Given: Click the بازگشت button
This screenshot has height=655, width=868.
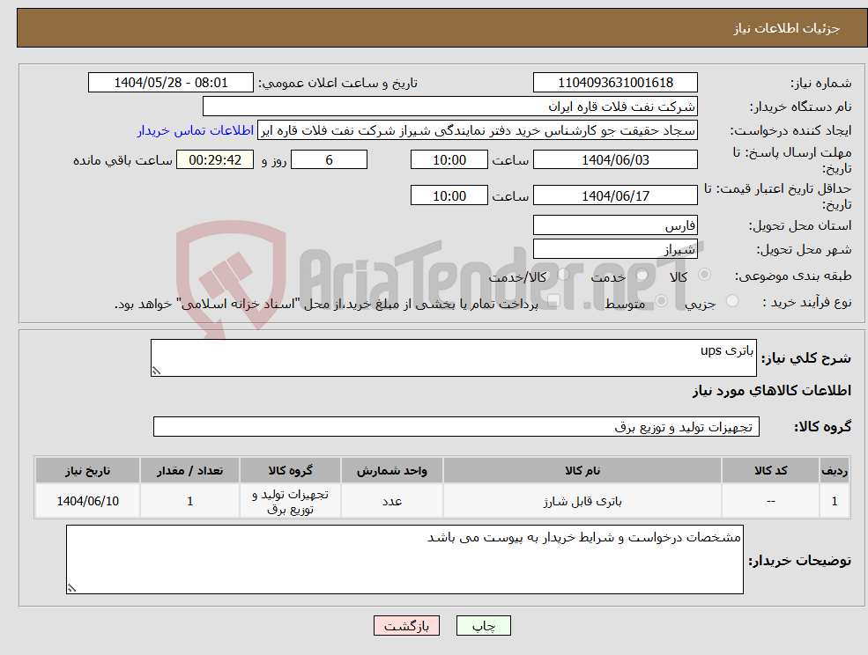Looking at the screenshot, I should tap(406, 625).
